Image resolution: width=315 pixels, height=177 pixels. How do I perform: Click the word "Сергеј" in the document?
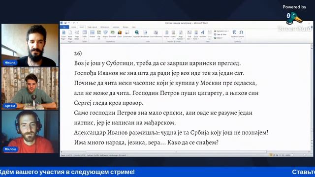(83, 103)
